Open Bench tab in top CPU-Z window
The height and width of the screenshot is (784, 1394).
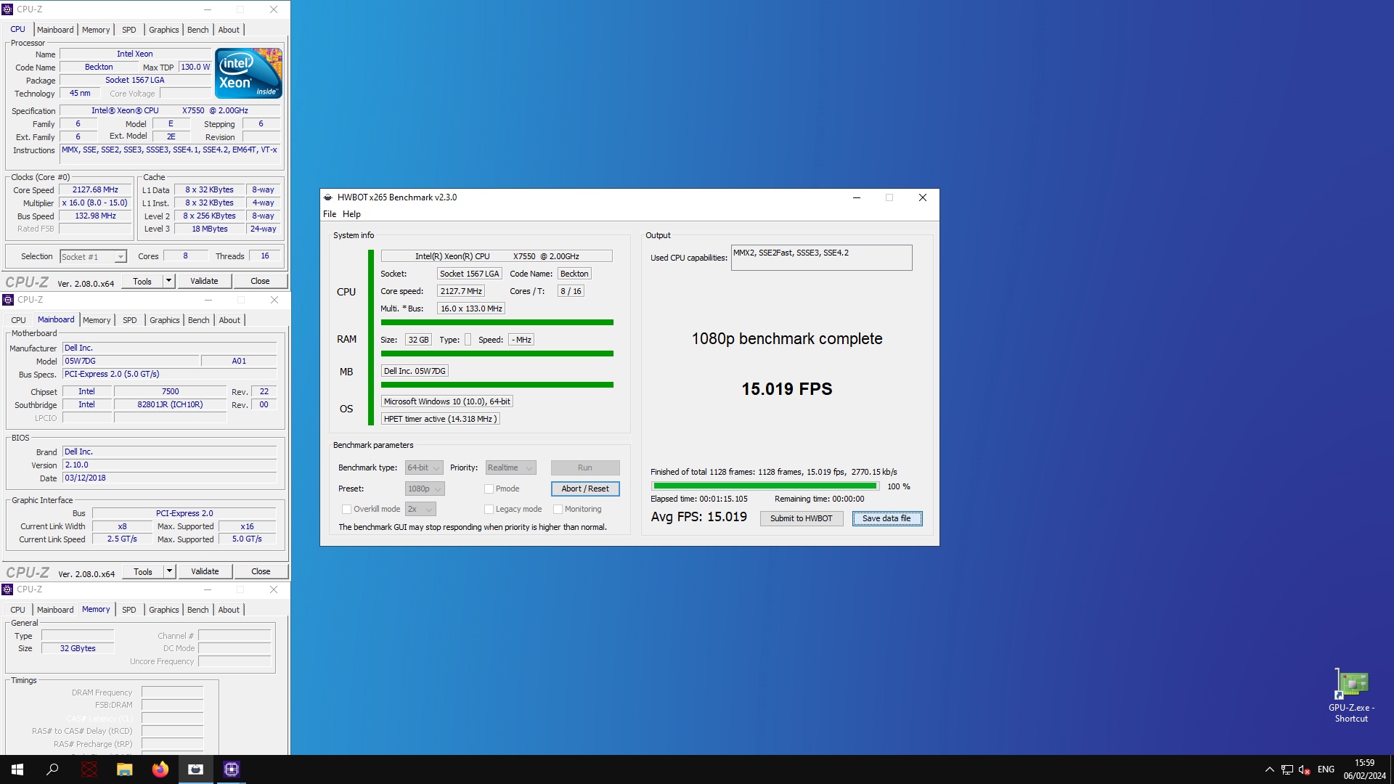tap(198, 30)
